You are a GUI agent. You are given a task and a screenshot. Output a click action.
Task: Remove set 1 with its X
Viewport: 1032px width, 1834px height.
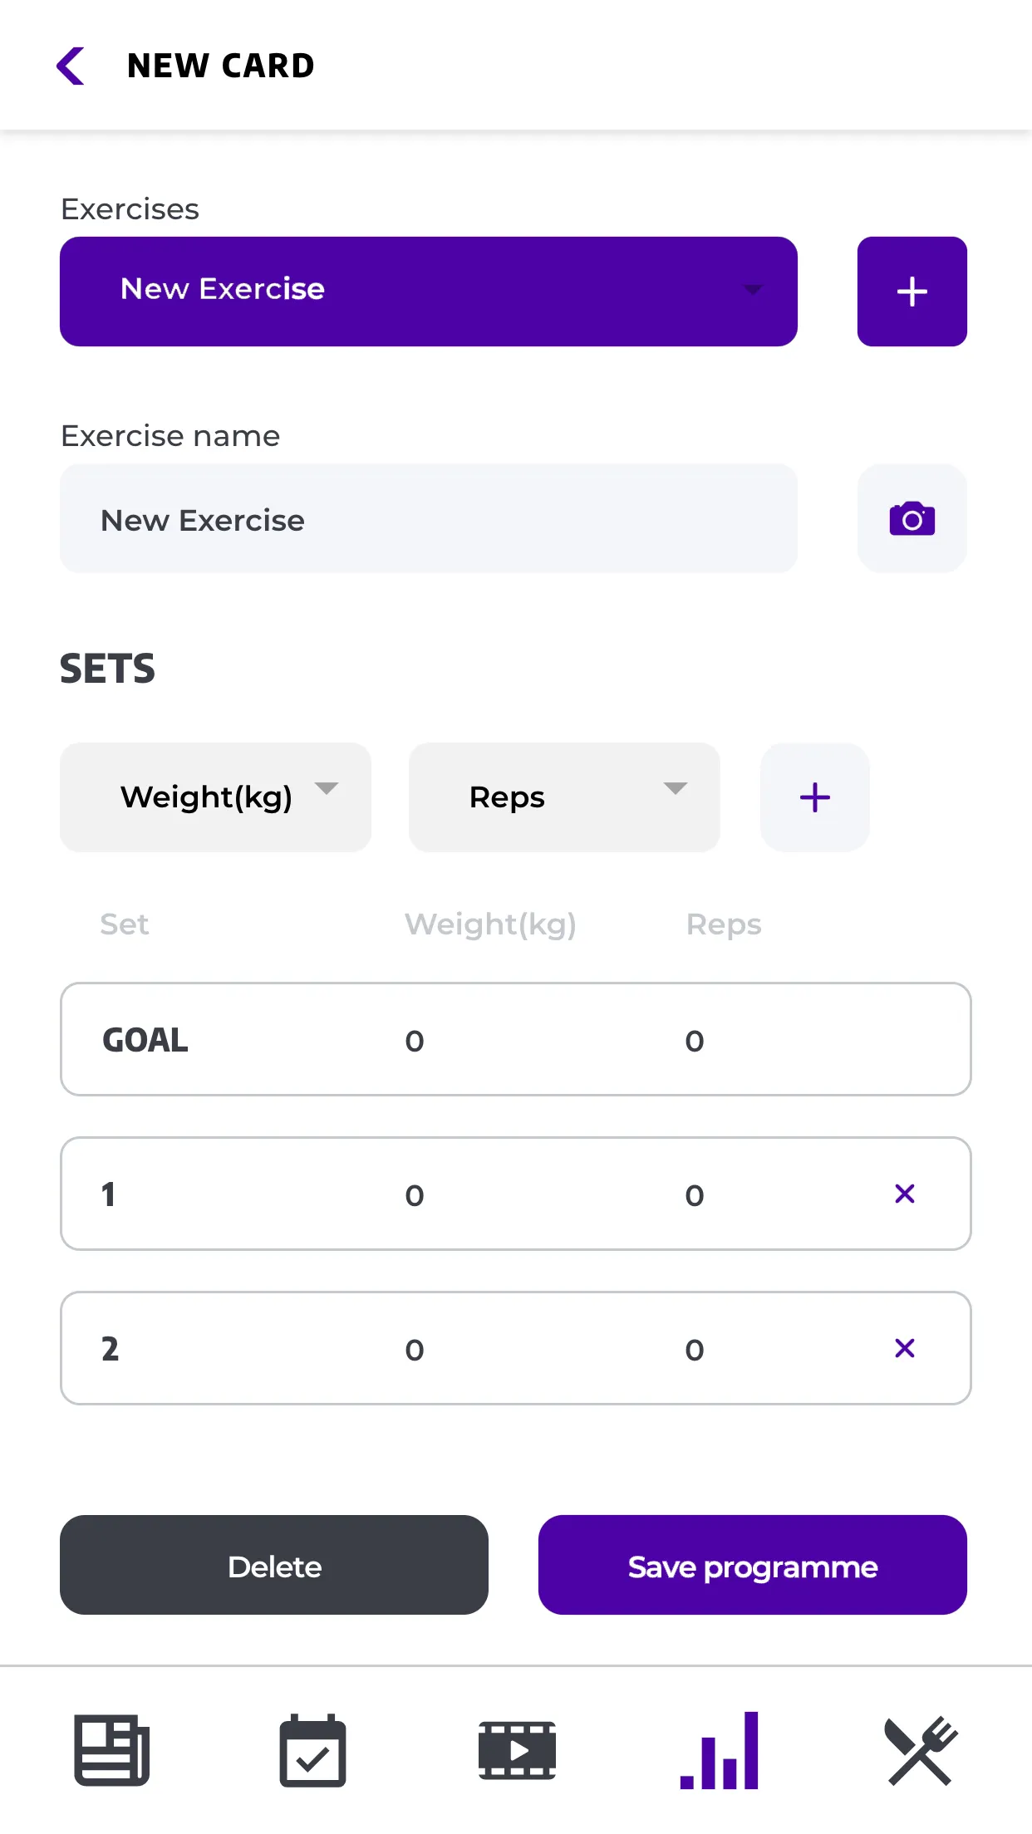coord(905,1194)
